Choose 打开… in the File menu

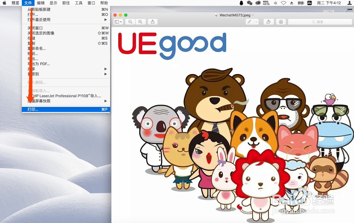(x=66, y=15)
